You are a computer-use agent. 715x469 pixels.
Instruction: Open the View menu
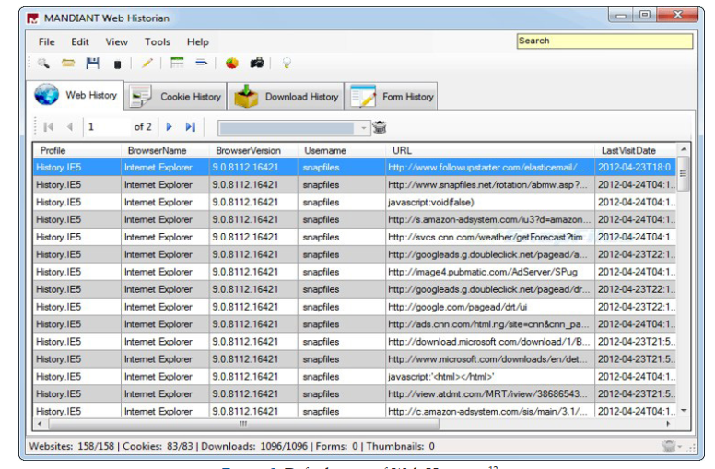pos(117,42)
